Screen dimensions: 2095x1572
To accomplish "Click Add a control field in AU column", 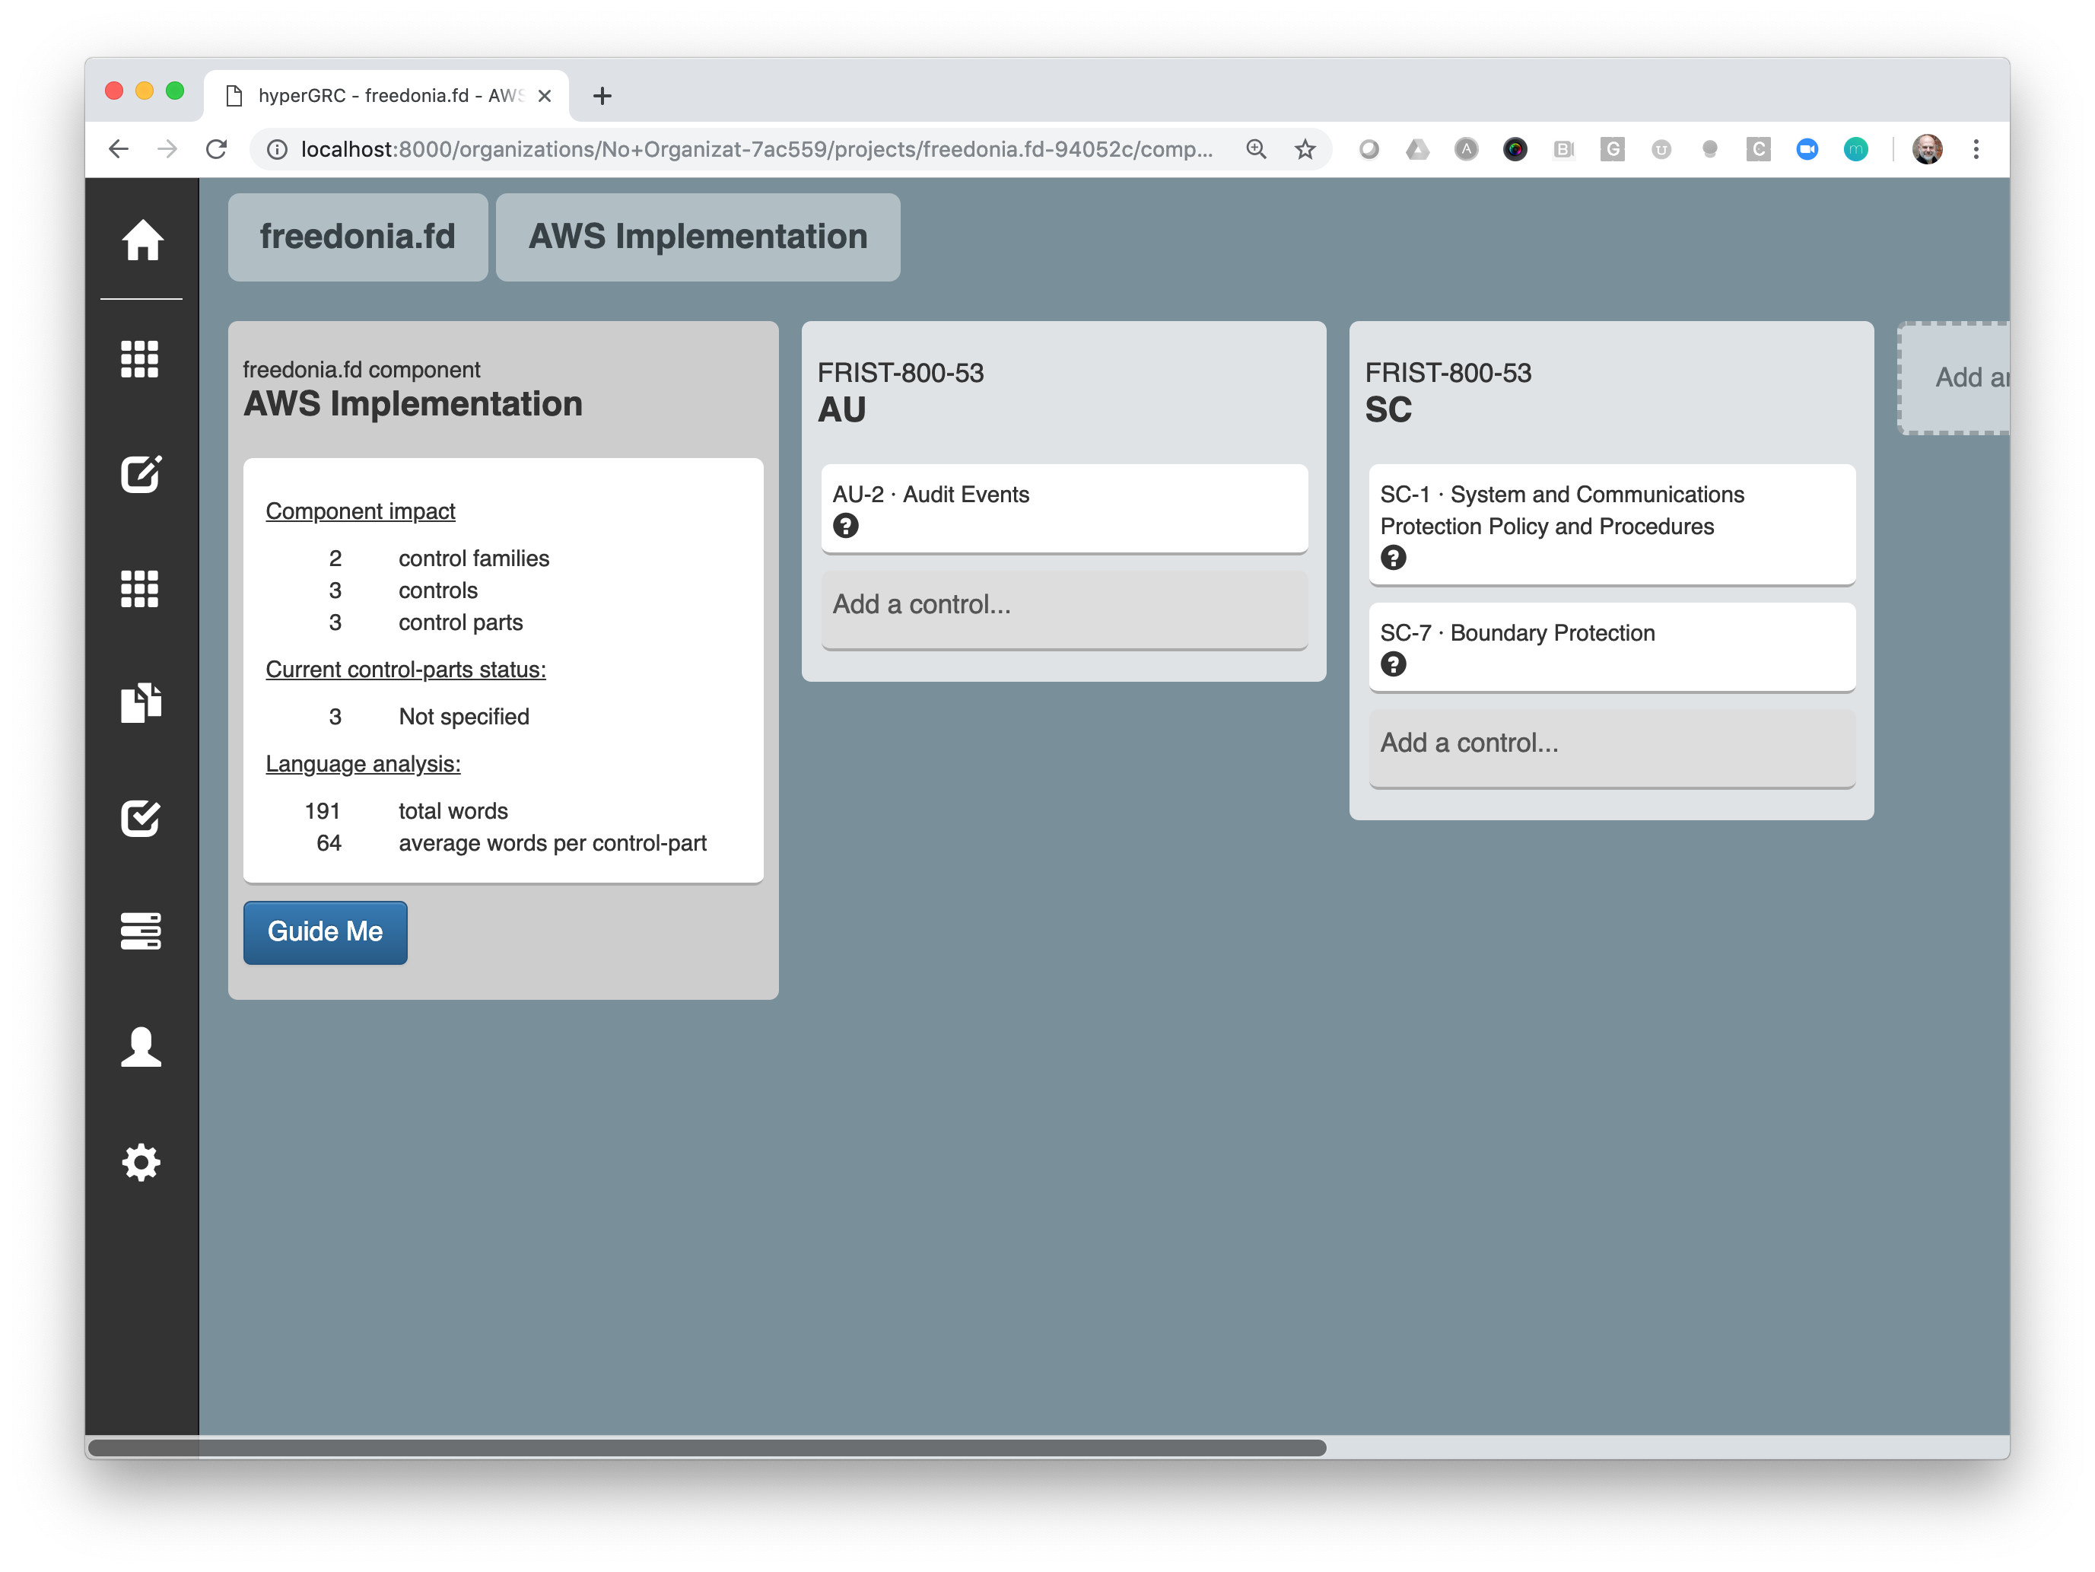I will [1063, 605].
